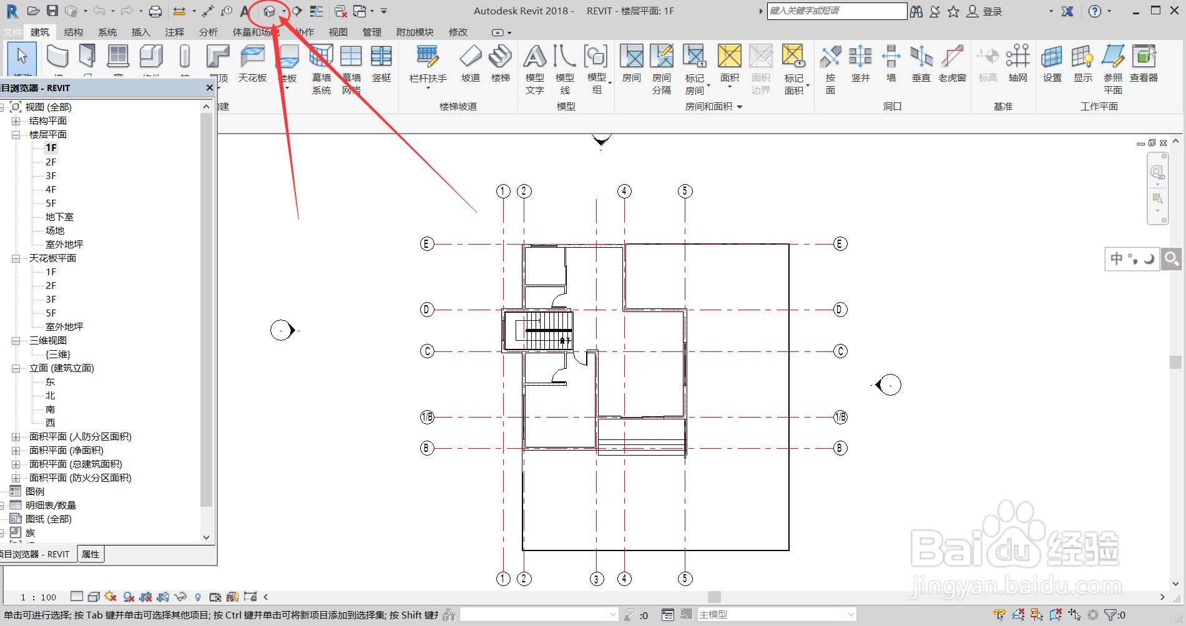The width and height of the screenshot is (1186, 626).
Task: Select the {三维} view in project browser
Action: 58,355
